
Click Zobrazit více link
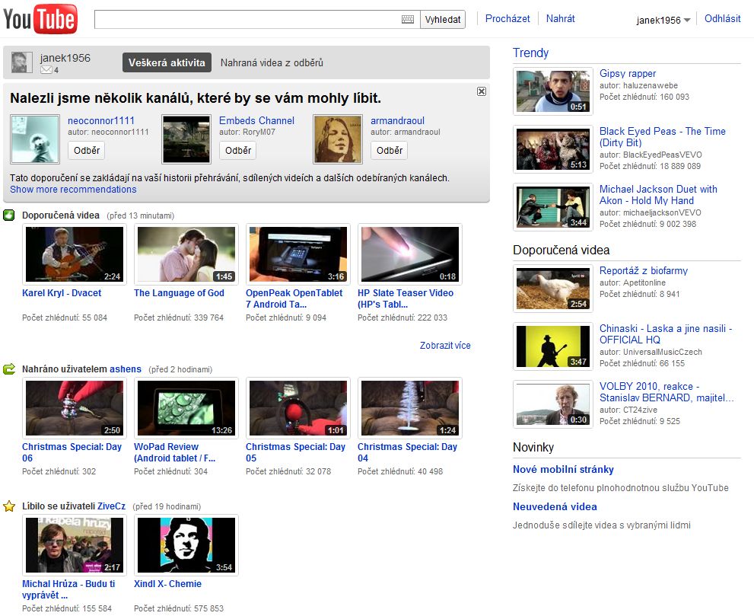coord(445,346)
